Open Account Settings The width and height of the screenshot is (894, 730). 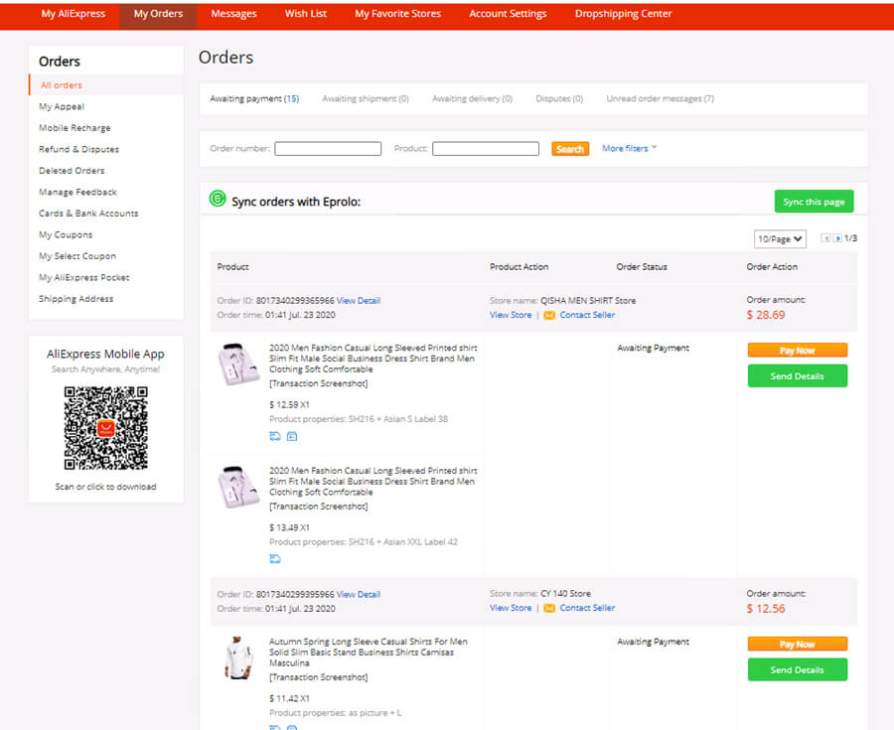508,14
